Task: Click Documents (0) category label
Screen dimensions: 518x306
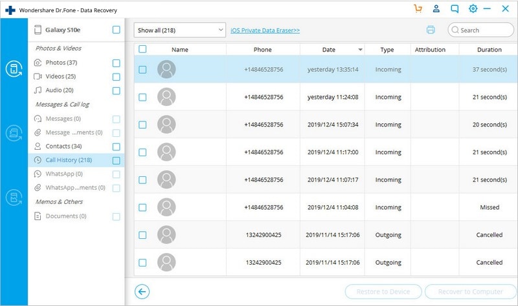Action: click(66, 216)
